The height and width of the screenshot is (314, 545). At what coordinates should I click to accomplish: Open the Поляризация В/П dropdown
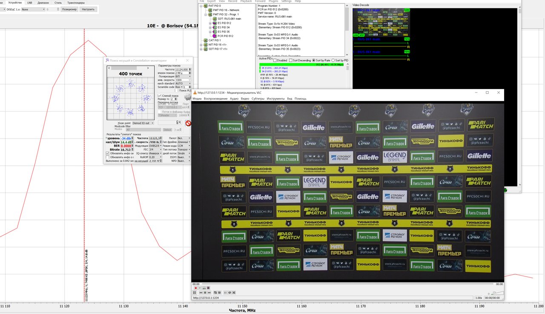[x=183, y=76]
